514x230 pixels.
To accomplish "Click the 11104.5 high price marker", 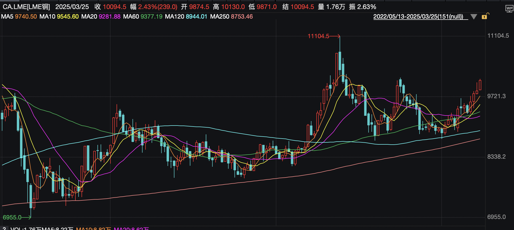I will [x=318, y=36].
